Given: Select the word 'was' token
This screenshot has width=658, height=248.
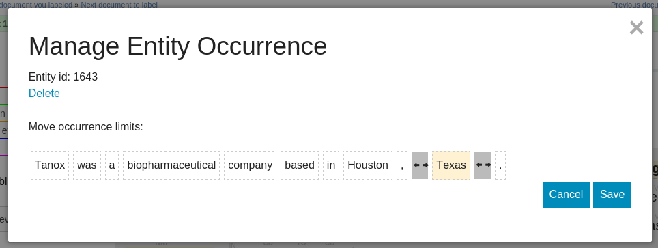Looking at the screenshot, I should (87, 165).
